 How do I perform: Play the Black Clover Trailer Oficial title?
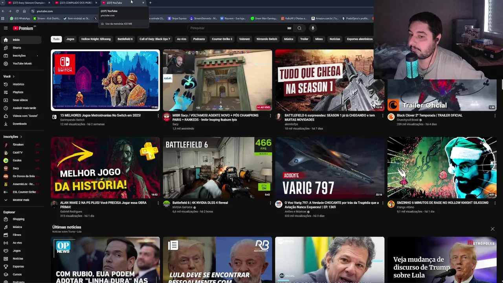[430, 115]
